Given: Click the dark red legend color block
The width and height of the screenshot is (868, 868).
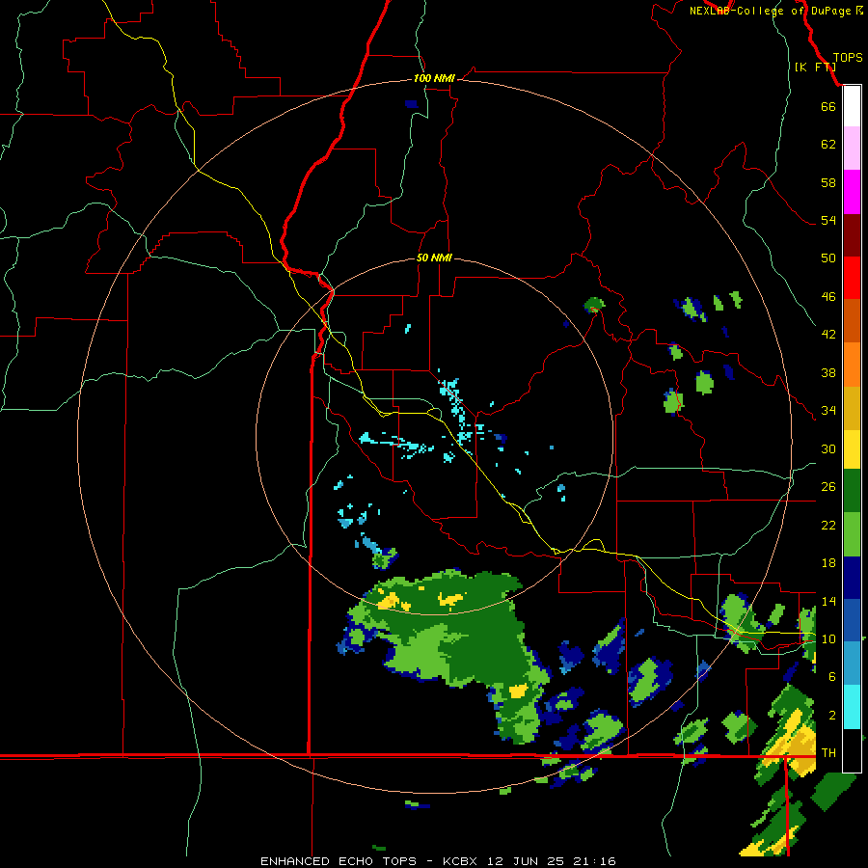Looking at the screenshot, I should pyautogui.click(x=852, y=235).
